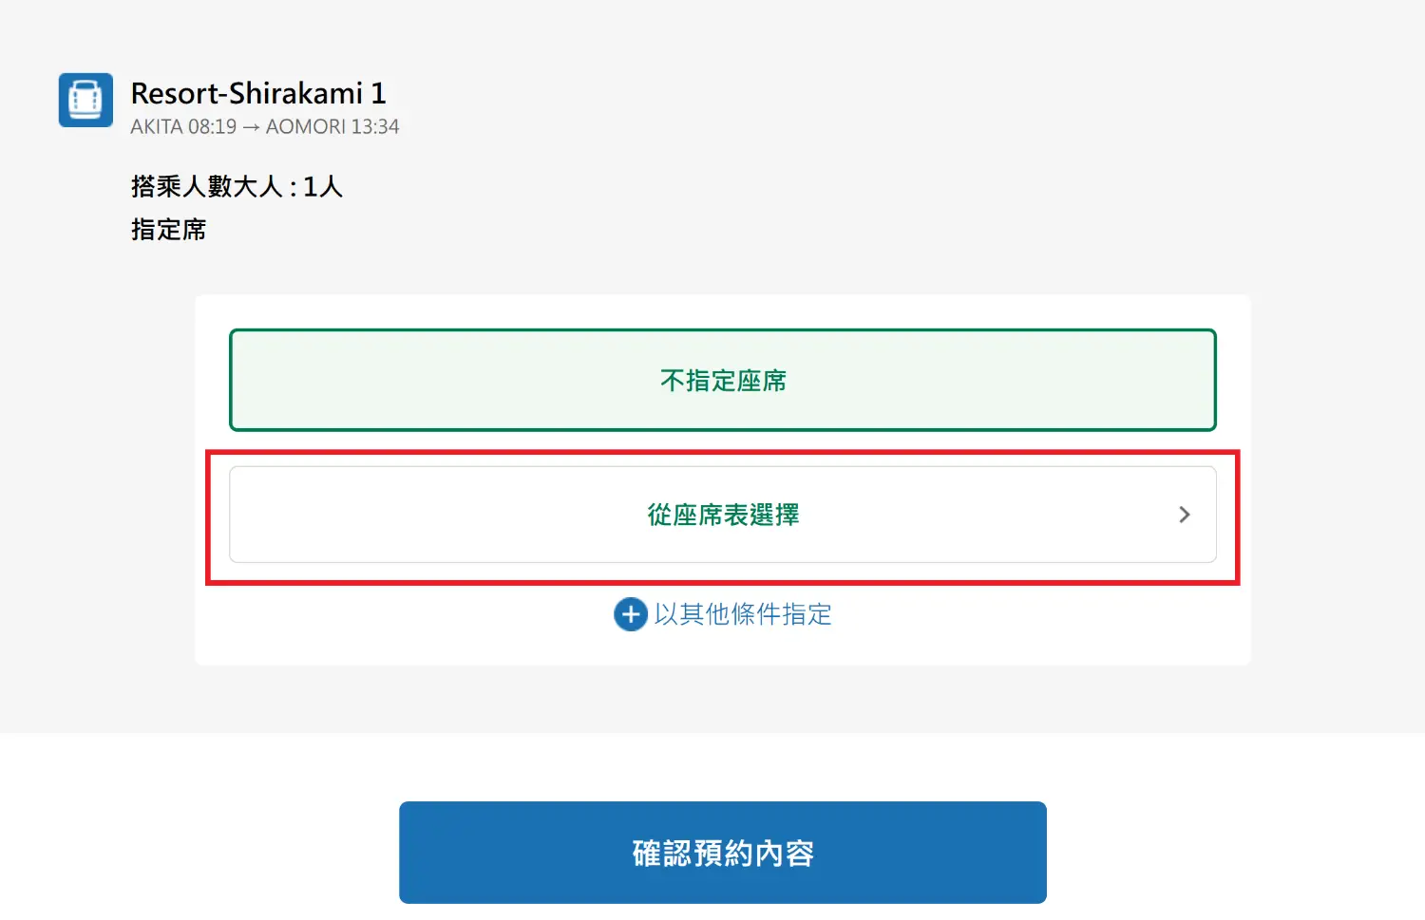Screen dimensions: 1425x920
Task: Click the AKITA 08:19 departure text
Action: point(183,127)
